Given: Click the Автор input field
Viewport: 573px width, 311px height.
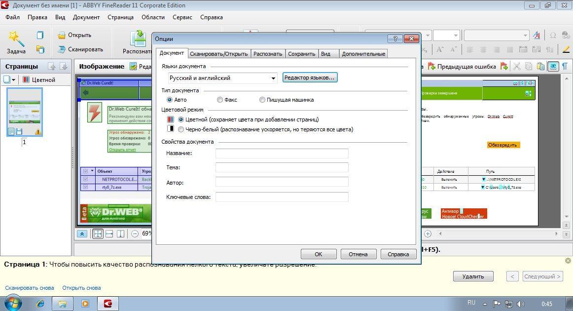Looking at the screenshot, I should 282,182.
